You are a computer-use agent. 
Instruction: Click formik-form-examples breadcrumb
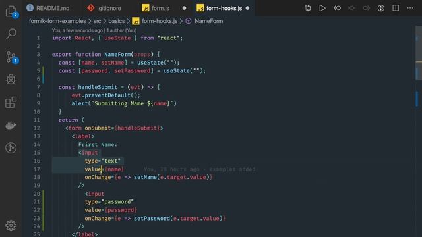pyautogui.click(x=57, y=21)
